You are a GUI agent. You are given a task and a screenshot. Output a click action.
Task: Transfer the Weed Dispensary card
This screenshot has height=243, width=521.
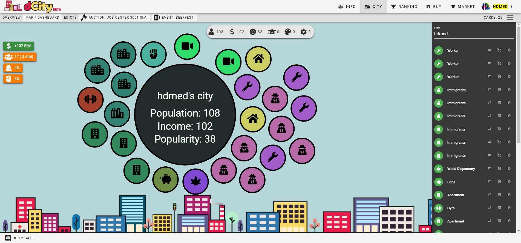click(x=490, y=168)
